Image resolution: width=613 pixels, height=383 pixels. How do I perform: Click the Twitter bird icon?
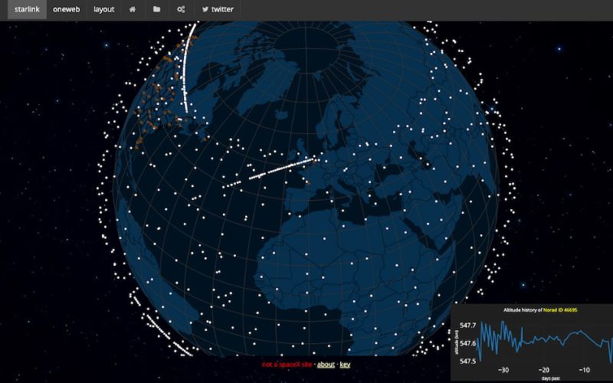[205, 9]
